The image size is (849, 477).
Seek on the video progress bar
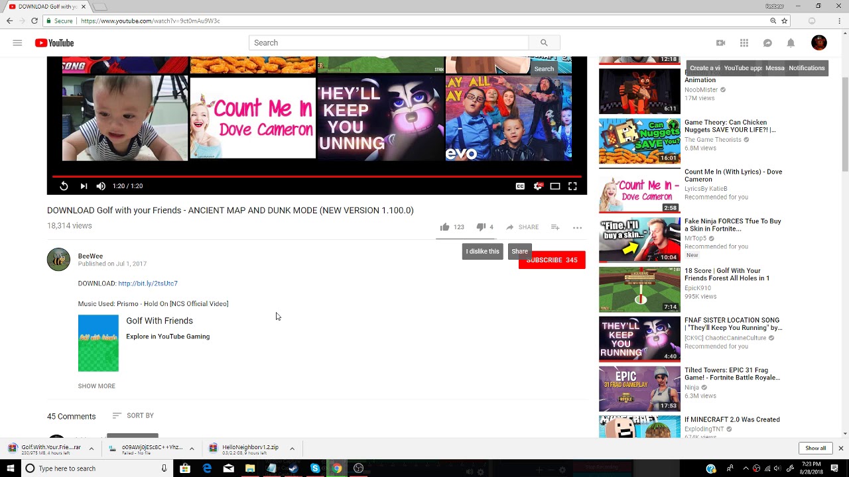(x=317, y=177)
